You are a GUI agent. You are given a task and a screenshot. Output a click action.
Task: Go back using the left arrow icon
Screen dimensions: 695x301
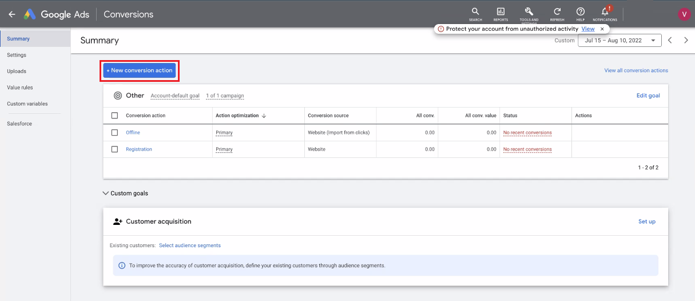[11, 14]
